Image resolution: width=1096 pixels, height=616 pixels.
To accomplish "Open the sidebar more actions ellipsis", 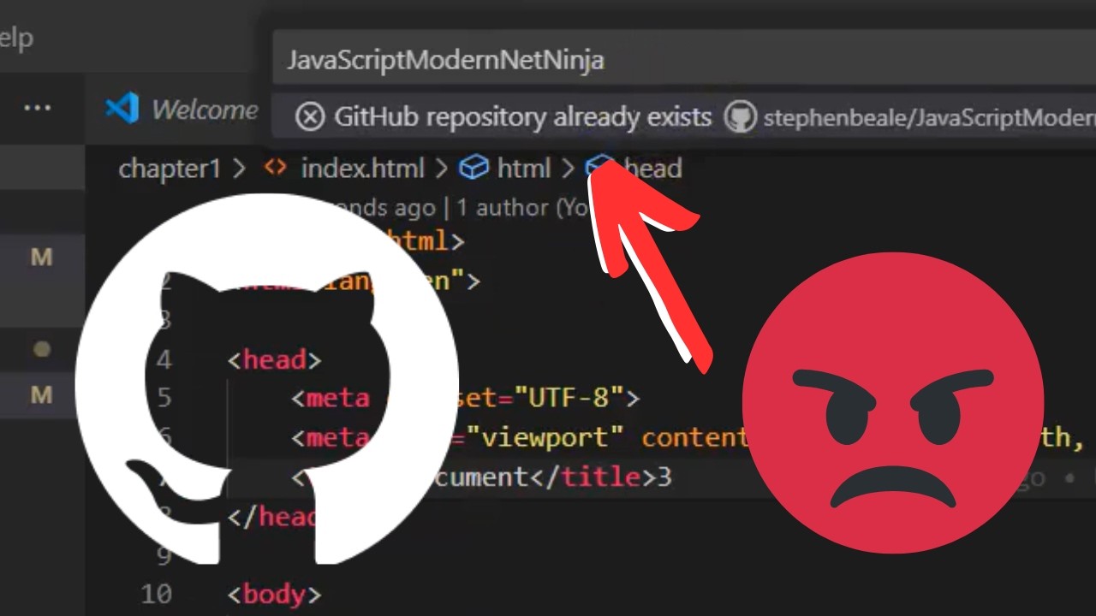I will 38,109.
